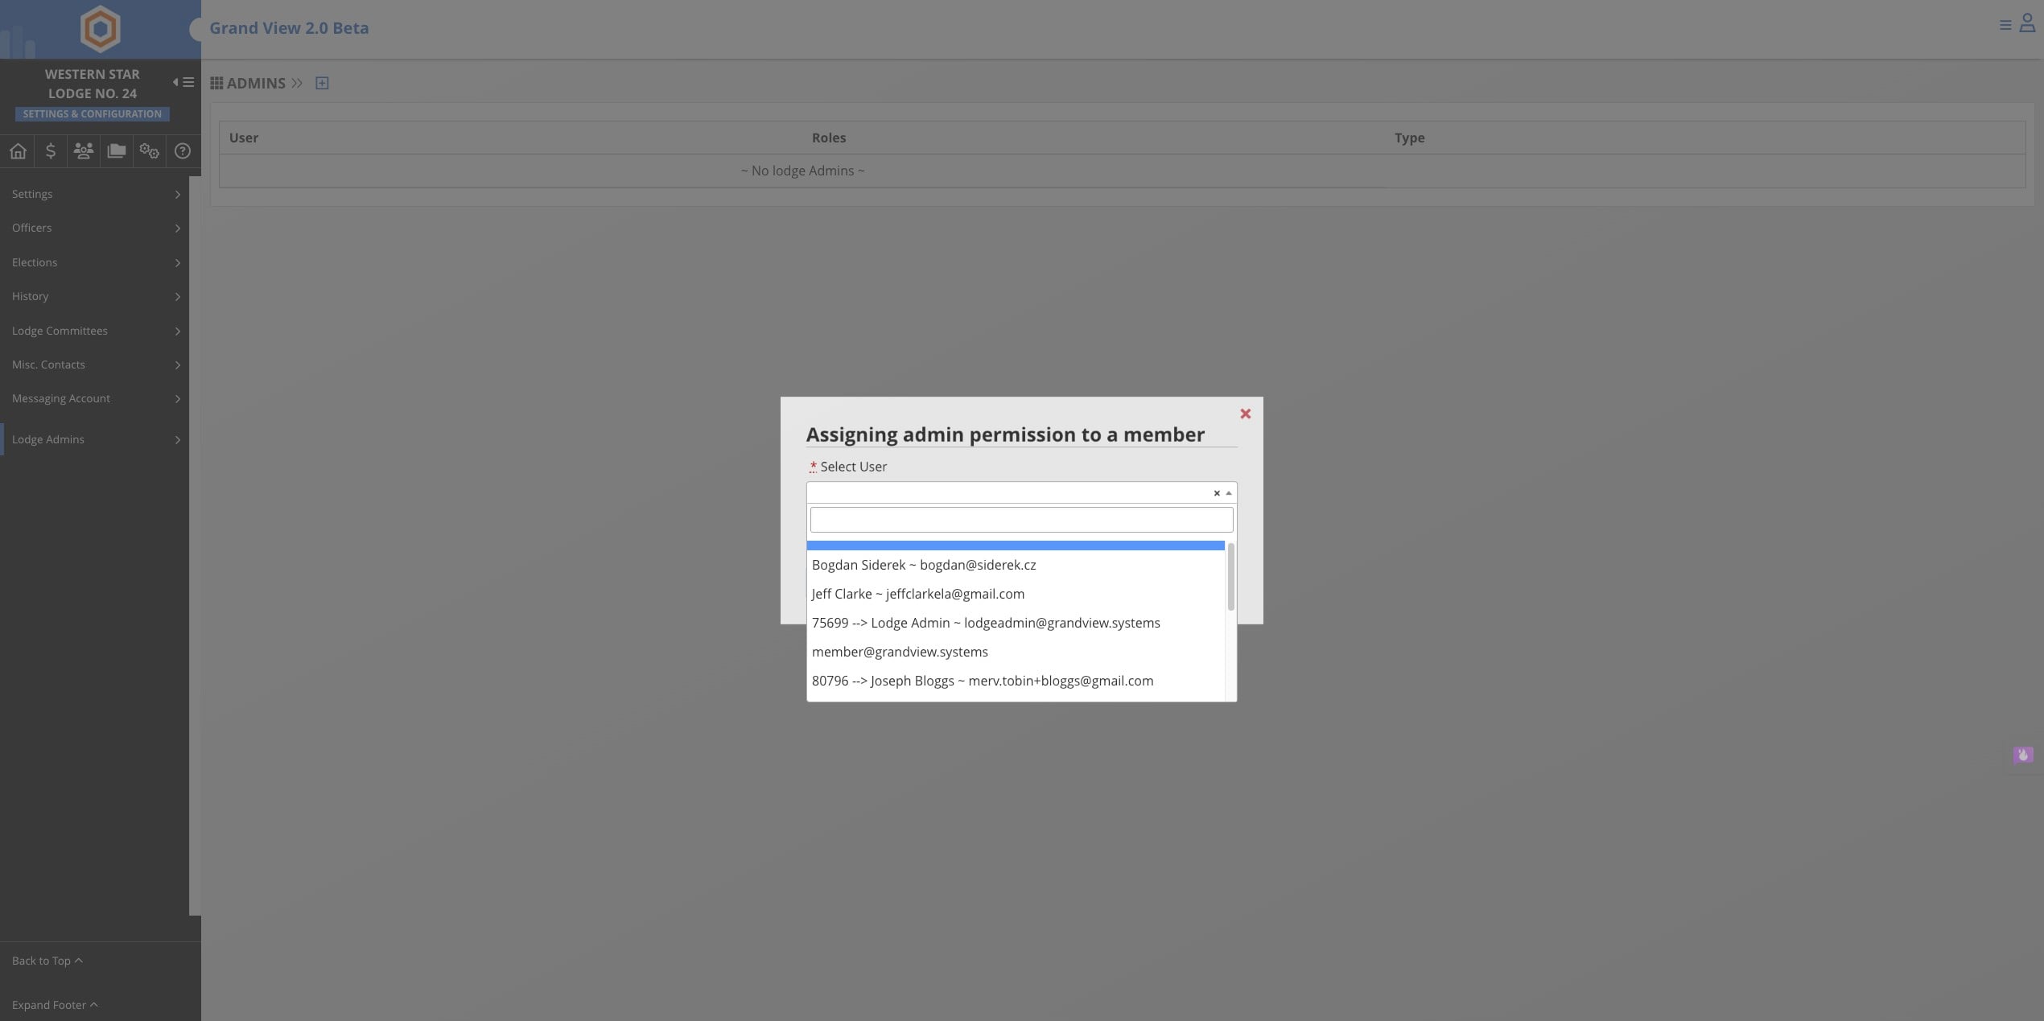Select 80796 Joseph Bloggs option

[1016, 681]
